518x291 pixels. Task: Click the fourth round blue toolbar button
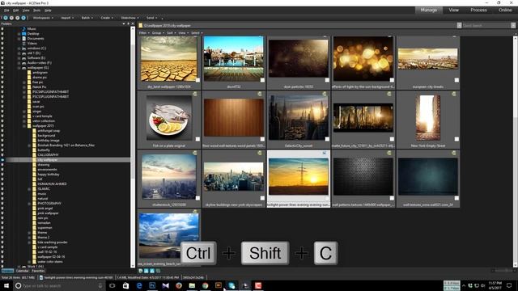tap(23, 18)
